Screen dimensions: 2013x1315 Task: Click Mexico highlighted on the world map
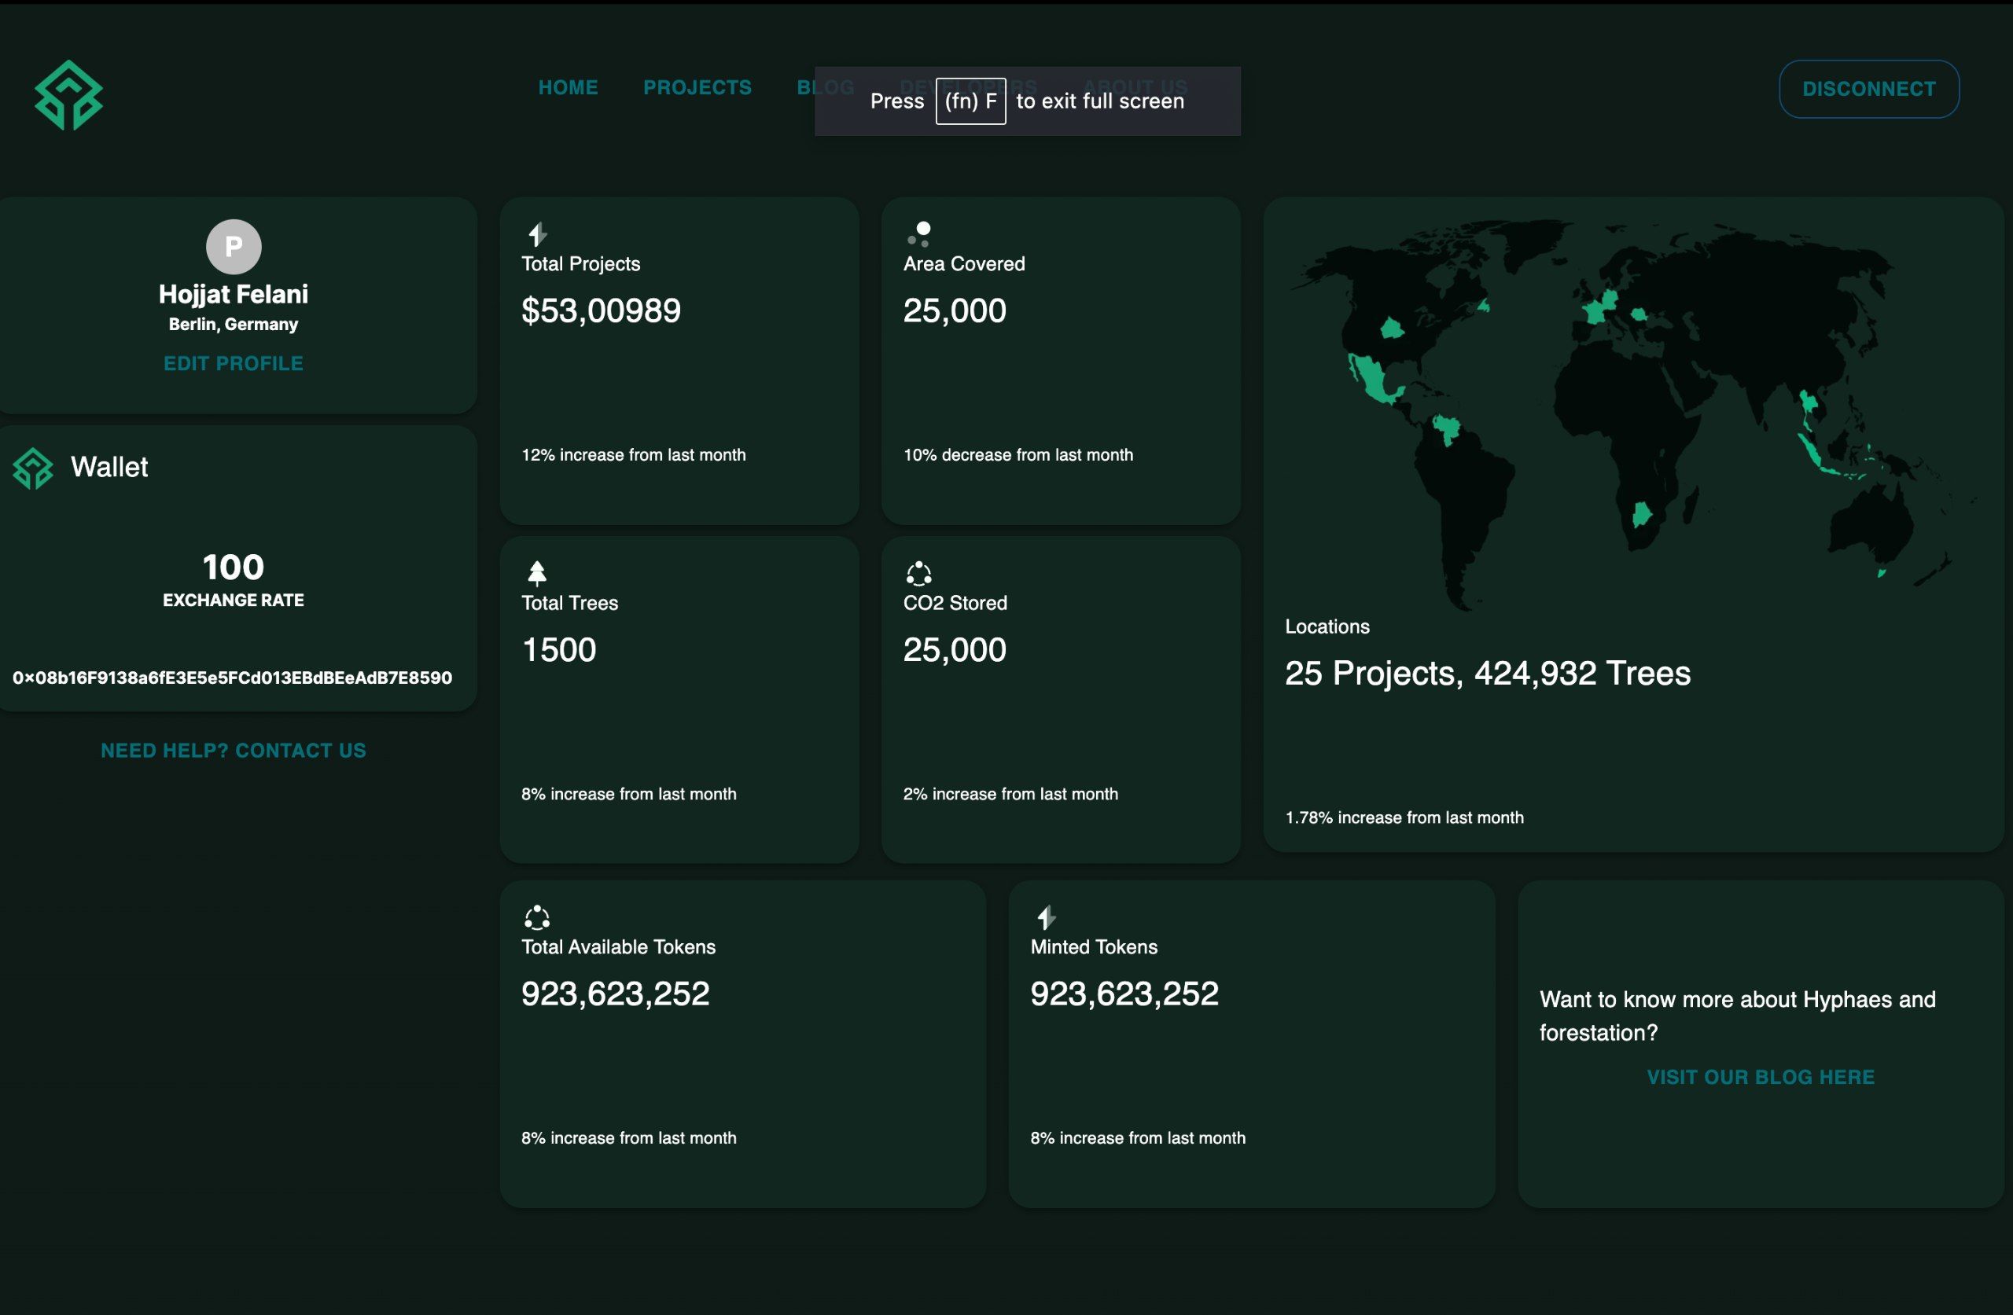point(1375,380)
